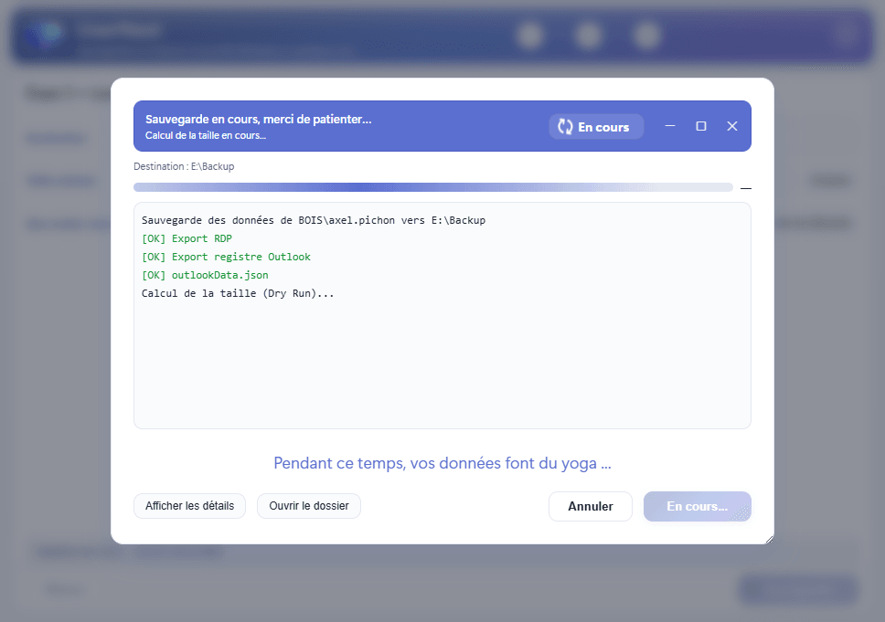Click the third circular icon in the top header
This screenshot has width=885, height=622.
click(x=646, y=35)
